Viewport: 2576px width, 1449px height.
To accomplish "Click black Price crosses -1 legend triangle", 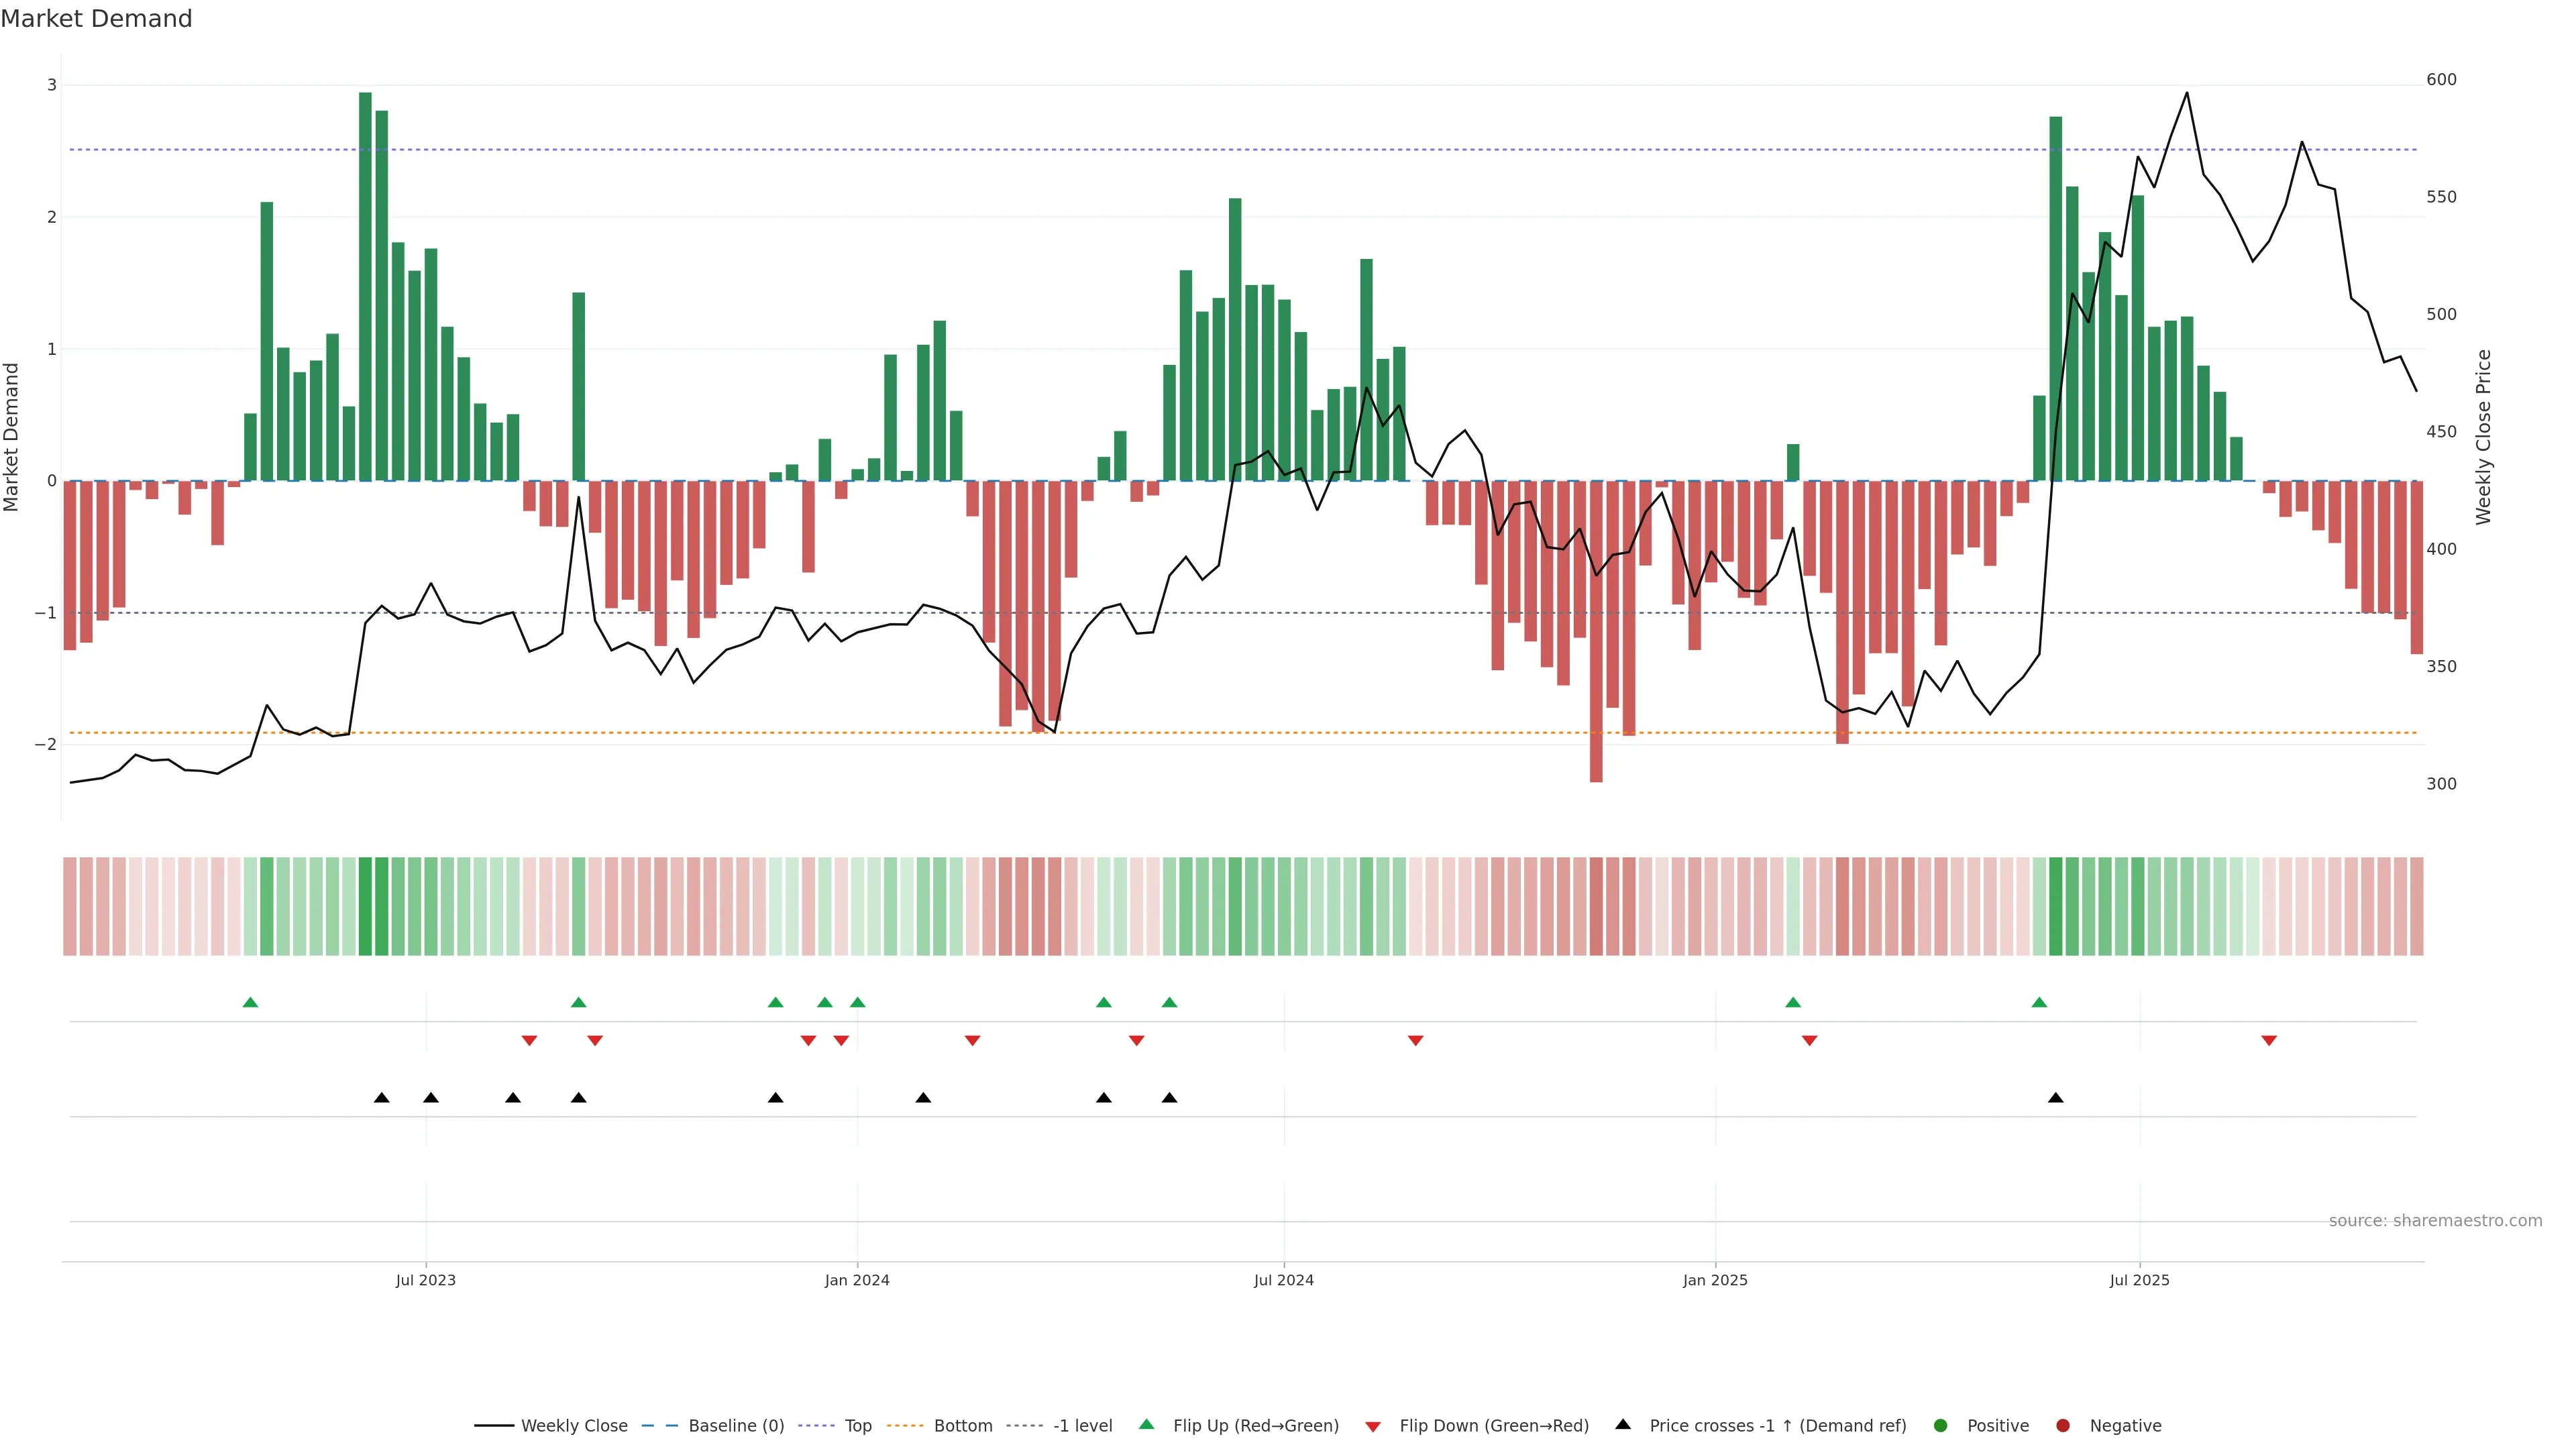I will (x=1623, y=1425).
